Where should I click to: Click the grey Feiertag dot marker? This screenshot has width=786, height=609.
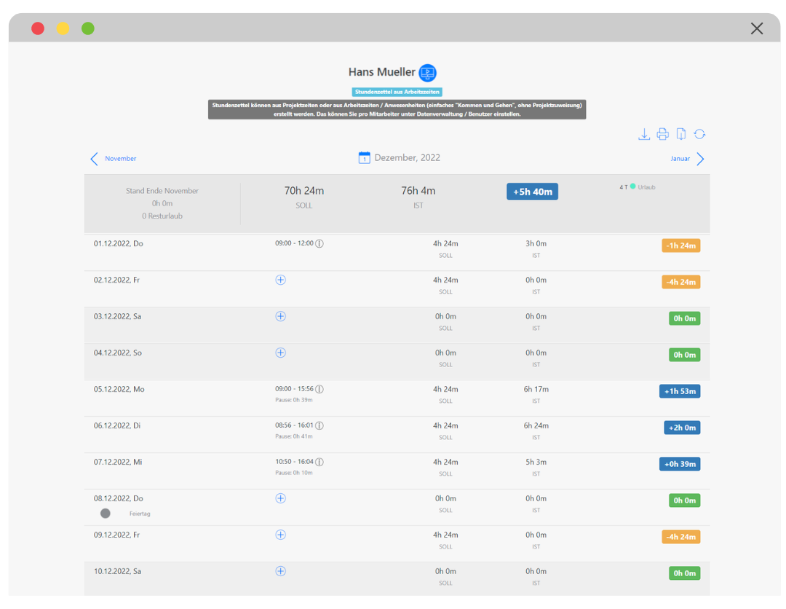pos(106,514)
